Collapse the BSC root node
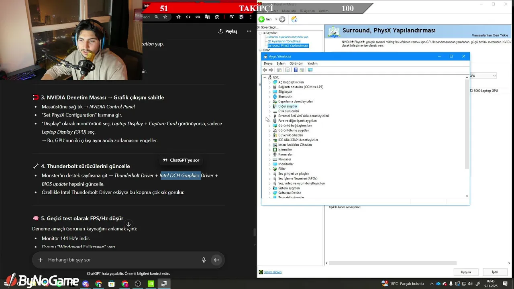Screen dimensions: 514x289 tap(265, 77)
